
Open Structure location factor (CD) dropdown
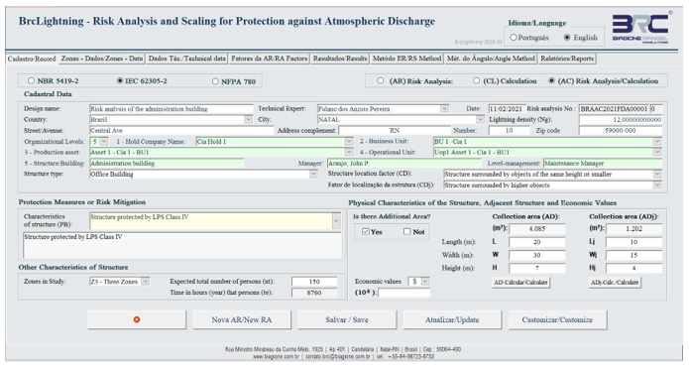pyautogui.click(x=657, y=175)
